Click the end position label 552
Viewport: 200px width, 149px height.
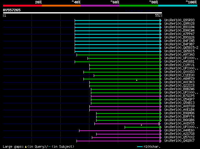[158, 15]
